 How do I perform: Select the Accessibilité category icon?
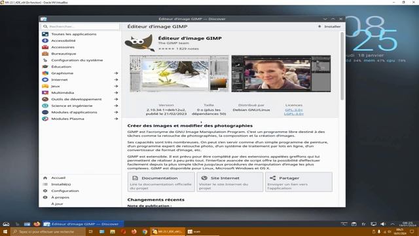[45, 41]
